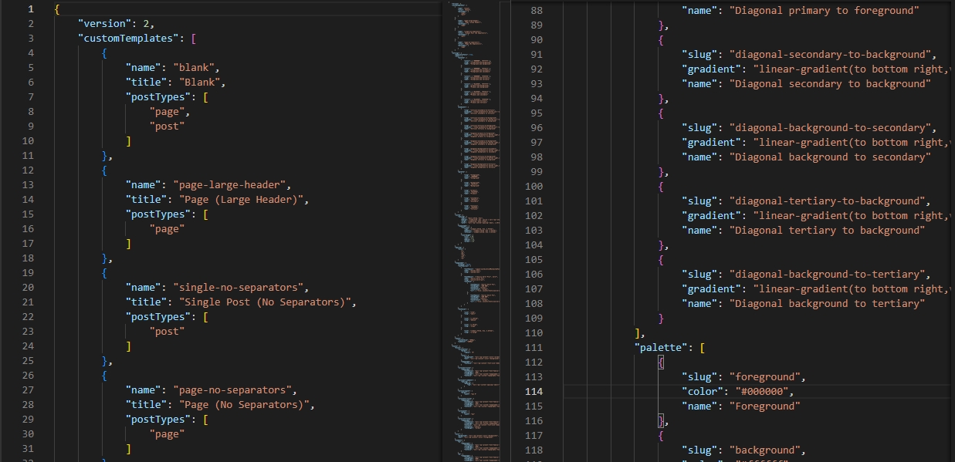Viewport: 955px width, 462px height.
Task: Click the "page-large-header" name value
Action: click(x=232, y=184)
